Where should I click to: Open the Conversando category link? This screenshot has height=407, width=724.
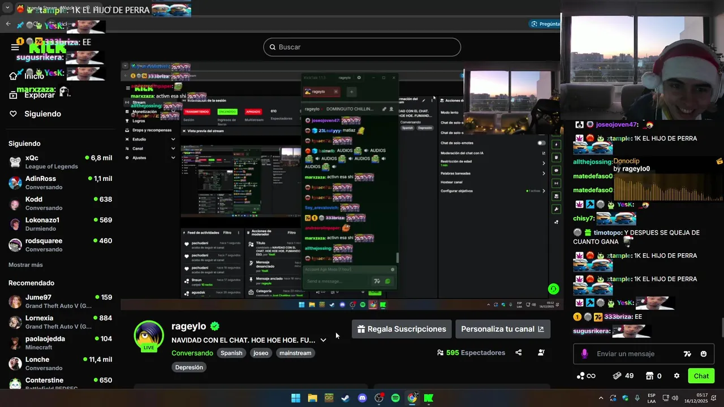pos(192,353)
